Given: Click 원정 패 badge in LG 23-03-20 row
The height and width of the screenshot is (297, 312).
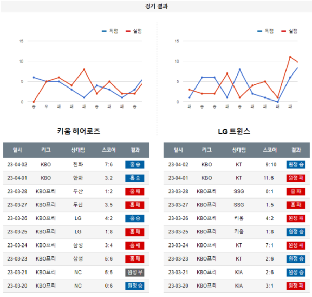Looking at the screenshot, I should coord(296,286).
